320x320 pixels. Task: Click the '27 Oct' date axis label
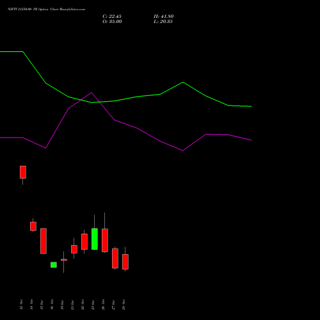coord(113,305)
